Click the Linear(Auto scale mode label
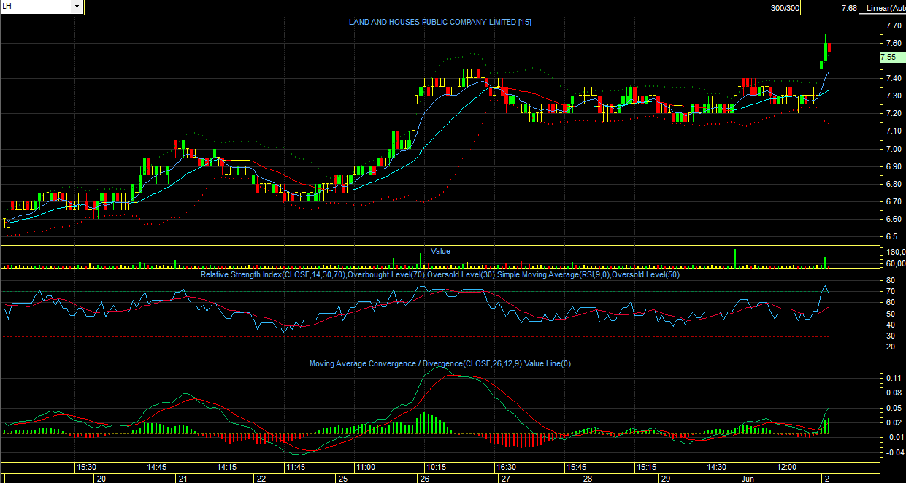 pos(886,8)
